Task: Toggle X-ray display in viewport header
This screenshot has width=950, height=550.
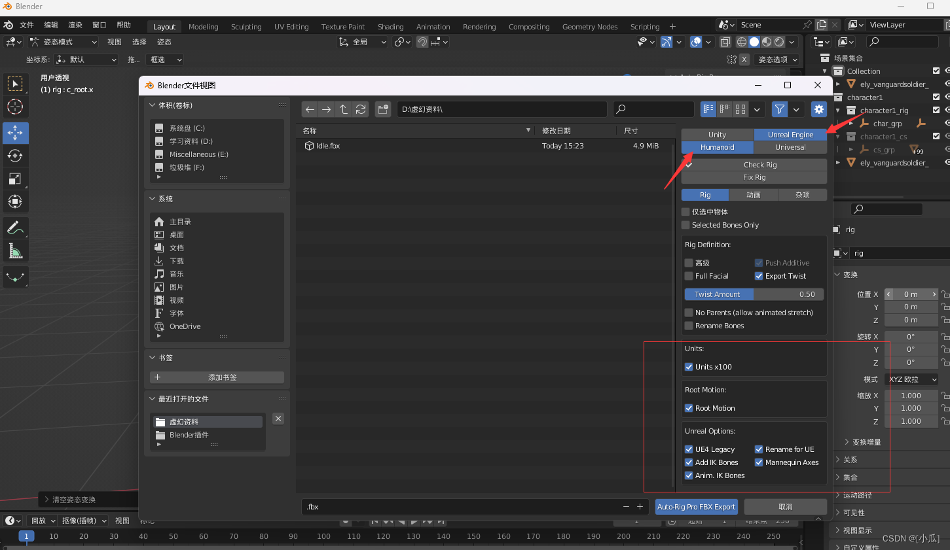Action: tap(725, 42)
